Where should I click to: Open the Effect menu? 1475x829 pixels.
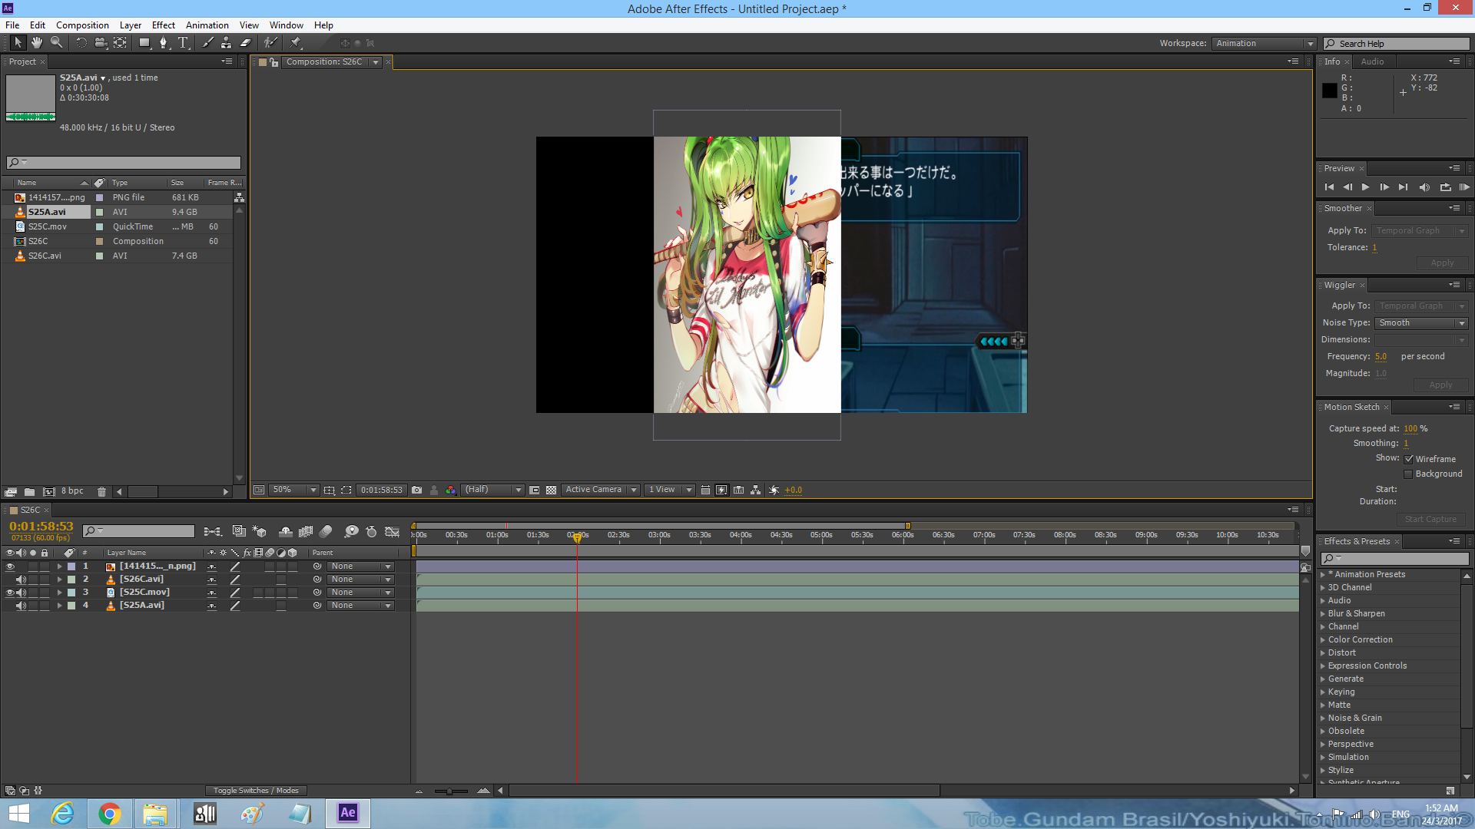(163, 25)
